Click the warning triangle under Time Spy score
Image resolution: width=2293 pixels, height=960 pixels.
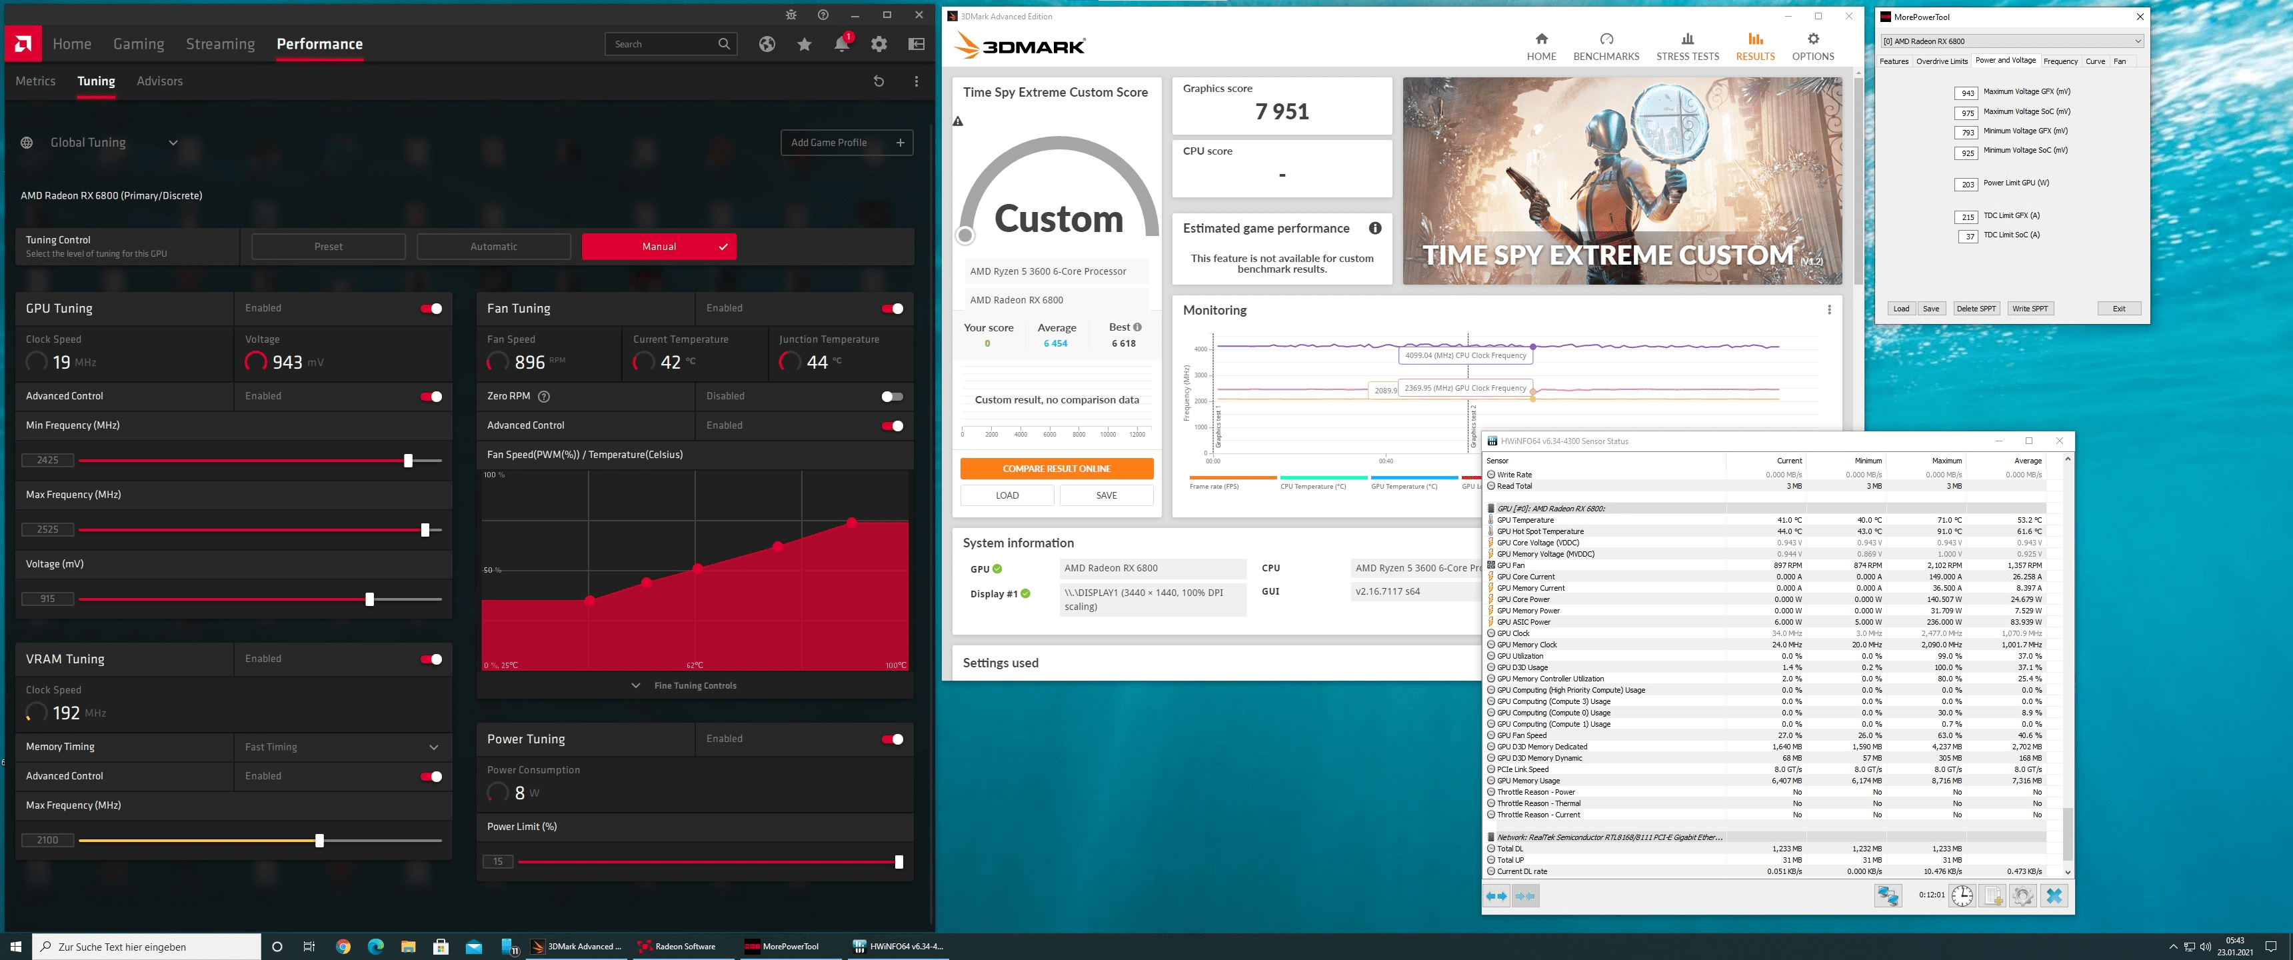tap(959, 121)
